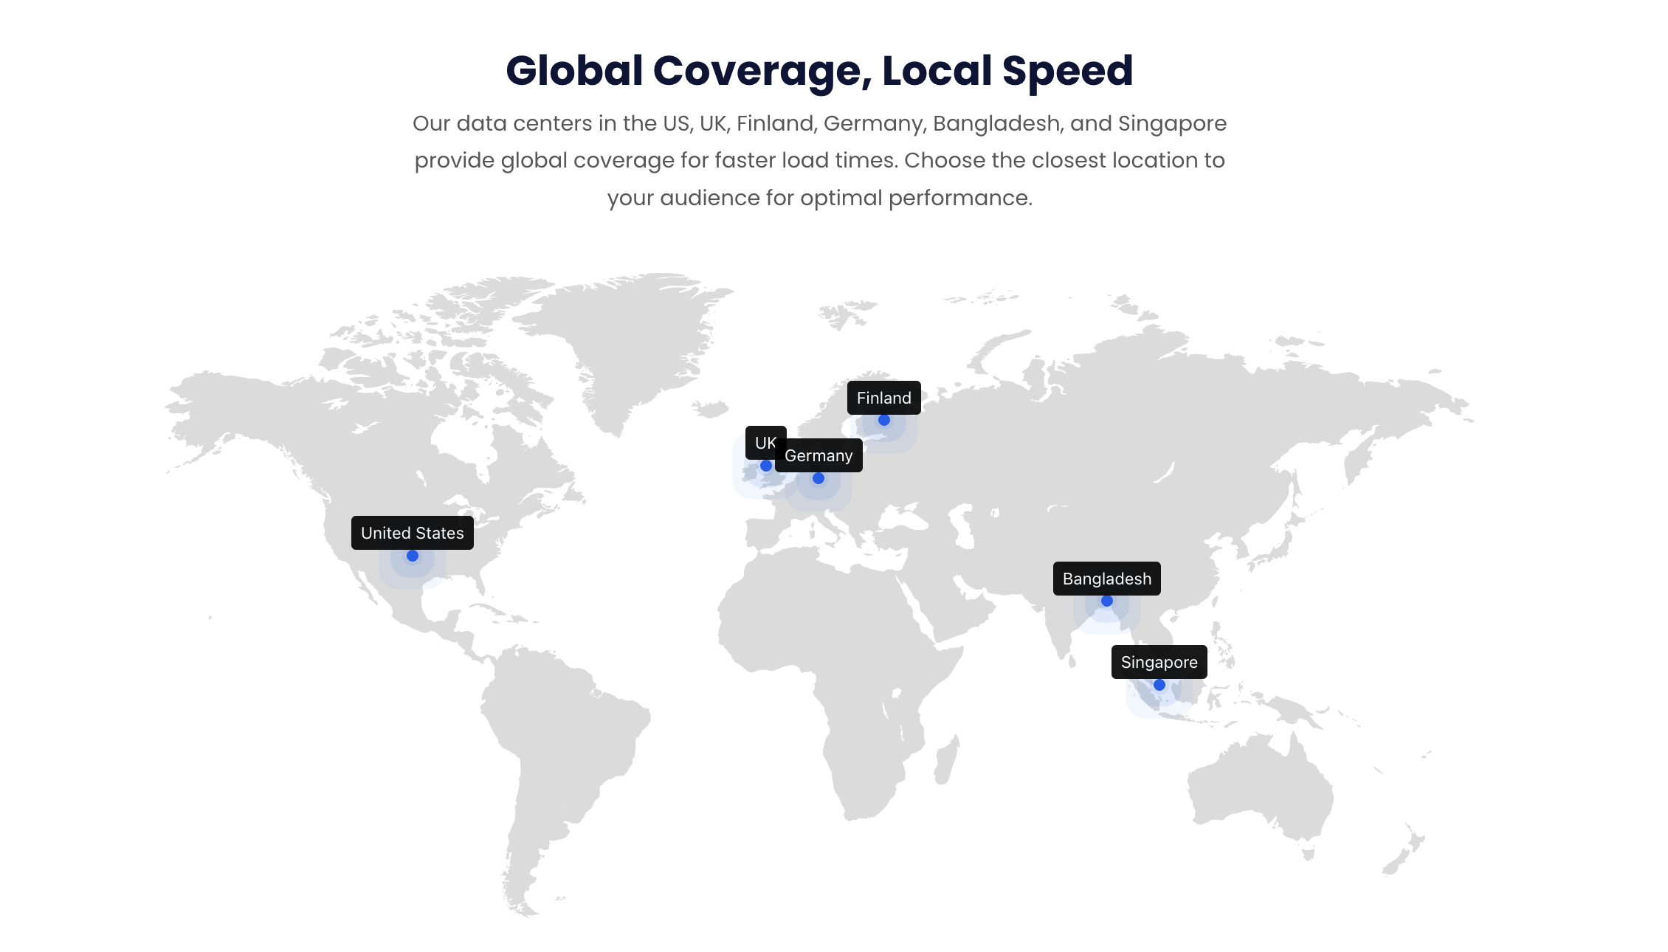Screen dimensions: 1668x952
Task: Click the Global Coverage, Local Speed heading
Action: click(819, 71)
